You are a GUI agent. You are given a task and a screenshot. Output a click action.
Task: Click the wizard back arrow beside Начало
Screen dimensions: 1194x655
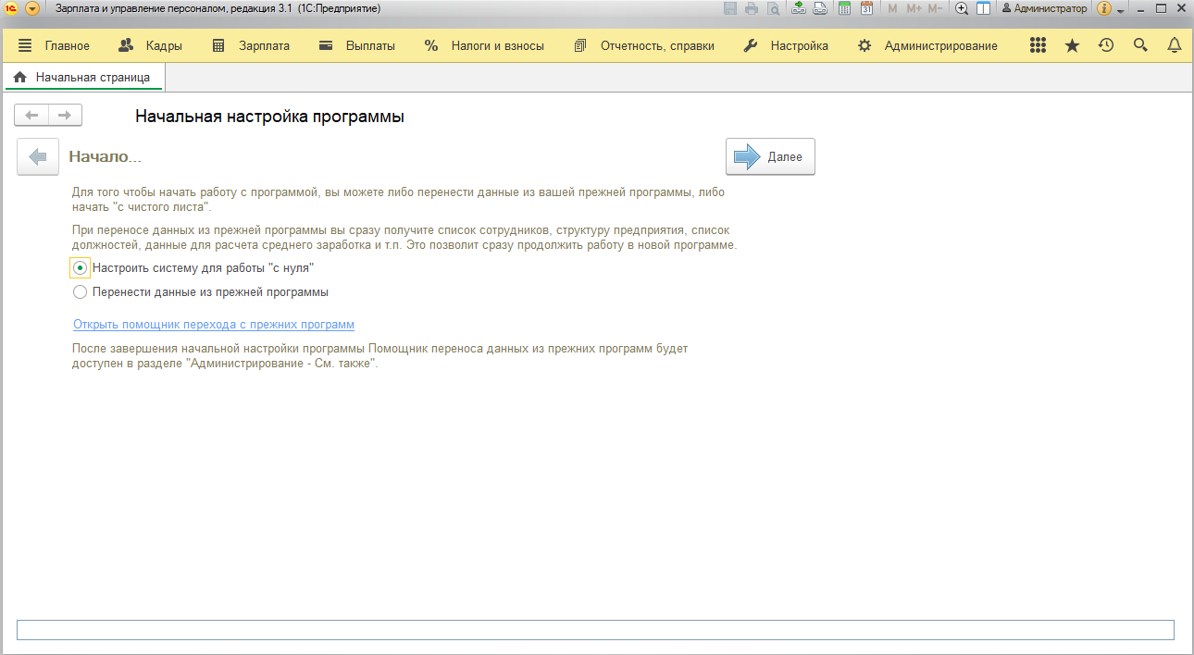[x=38, y=157]
